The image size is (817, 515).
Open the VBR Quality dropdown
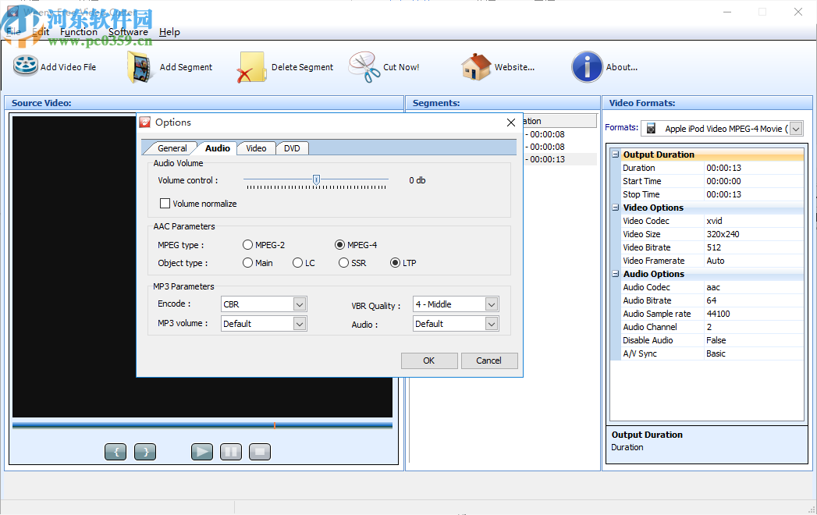click(491, 304)
